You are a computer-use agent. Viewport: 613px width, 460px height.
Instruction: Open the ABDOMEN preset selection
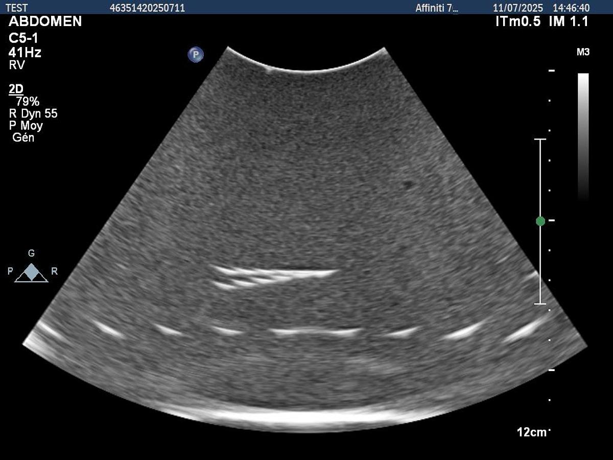[45, 21]
